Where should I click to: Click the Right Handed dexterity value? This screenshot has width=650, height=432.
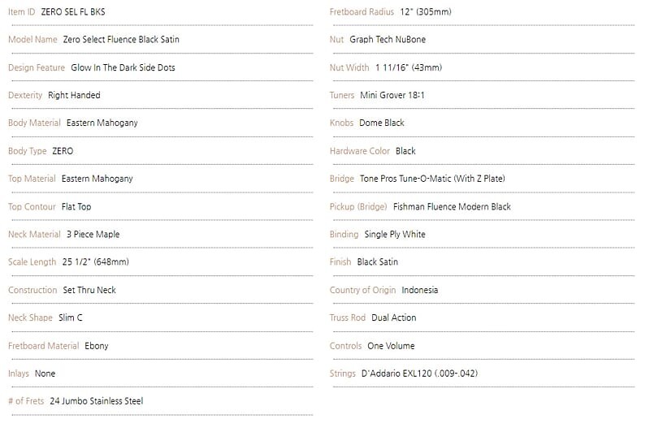(x=74, y=95)
